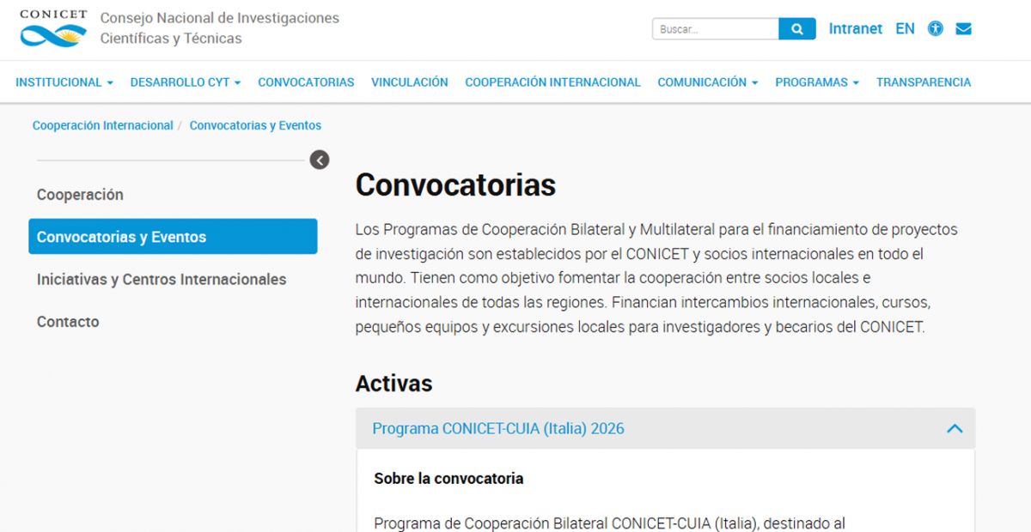Screen dimensions: 1031x532
Task: Collapse the Programa CONICET-CUIA (Italia) 2026 panel
Action: pos(665,428)
